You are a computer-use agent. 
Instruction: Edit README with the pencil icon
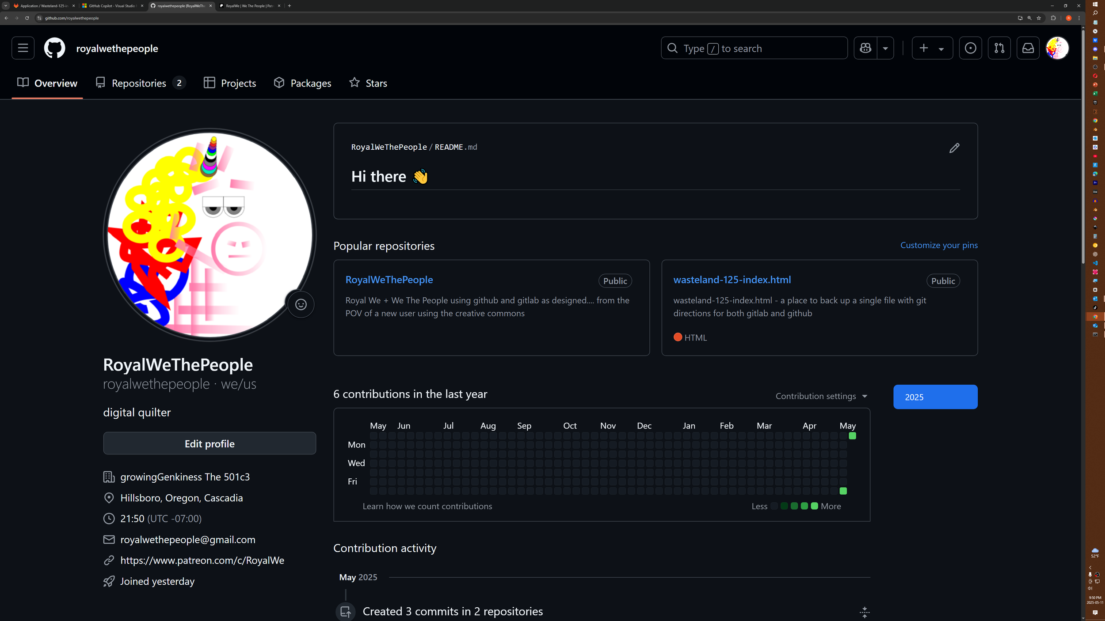pos(954,148)
